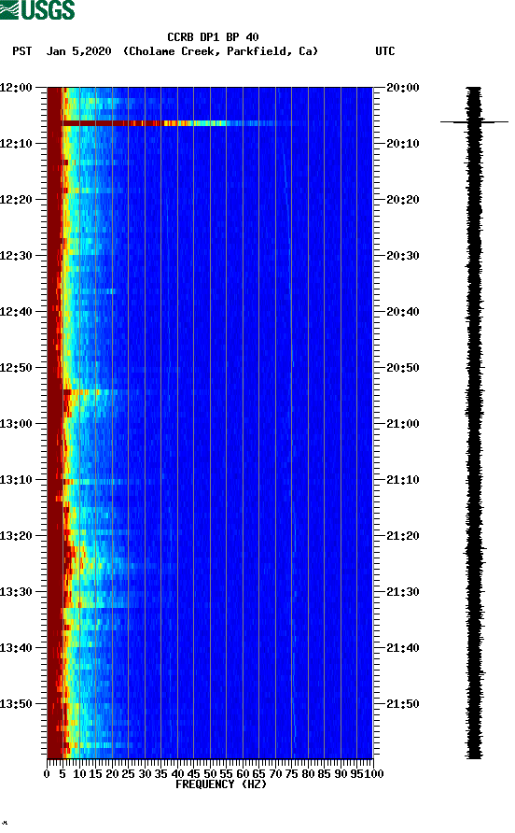Click the 20:20 UTC time label

click(x=403, y=200)
